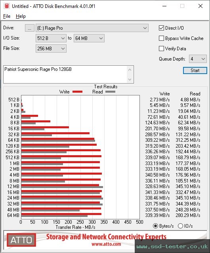Click the 512 KB row label
The height and width of the screenshot is (253, 210).
tap(12, 158)
